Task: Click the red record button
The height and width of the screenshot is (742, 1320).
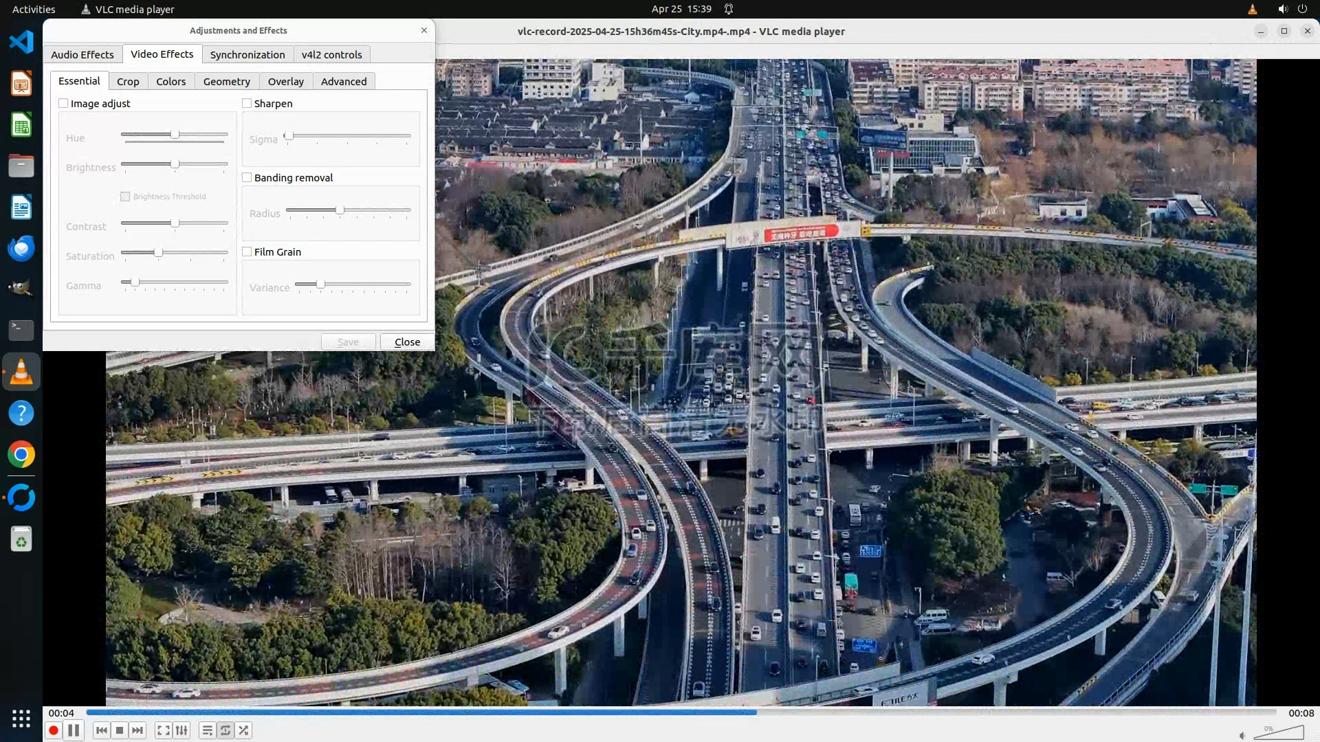Action: pyautogui.click(x=53, y=730)
